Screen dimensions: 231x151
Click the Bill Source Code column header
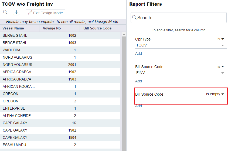[97, 28]
